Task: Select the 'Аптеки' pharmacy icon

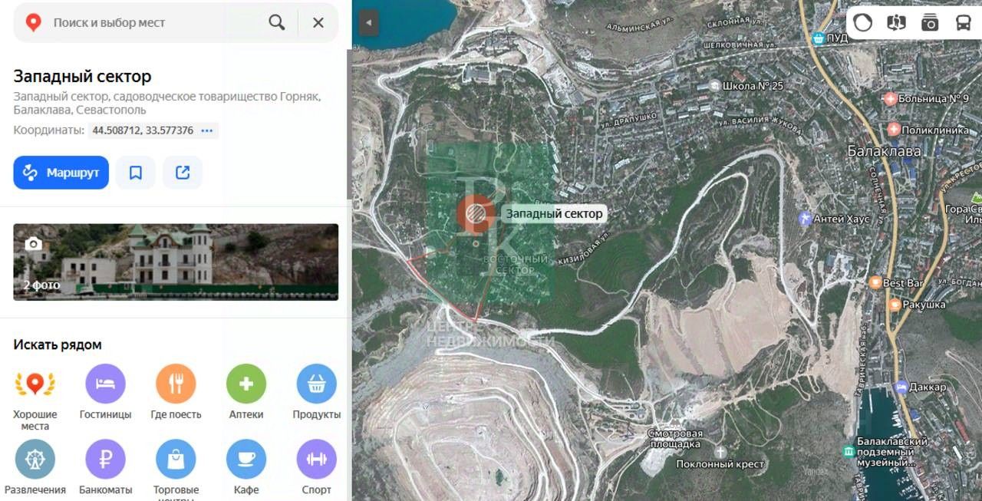Action: click(x=246, y=384)
